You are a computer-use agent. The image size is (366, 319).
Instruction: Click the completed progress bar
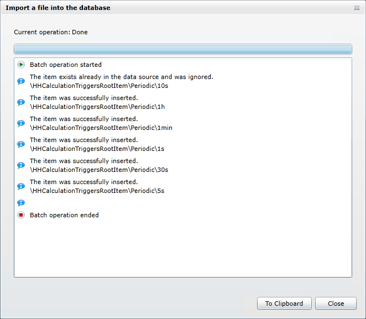(182, 49)
